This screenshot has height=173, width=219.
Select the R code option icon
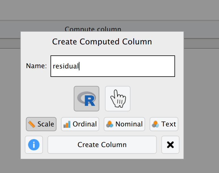[x=87, y=99]
